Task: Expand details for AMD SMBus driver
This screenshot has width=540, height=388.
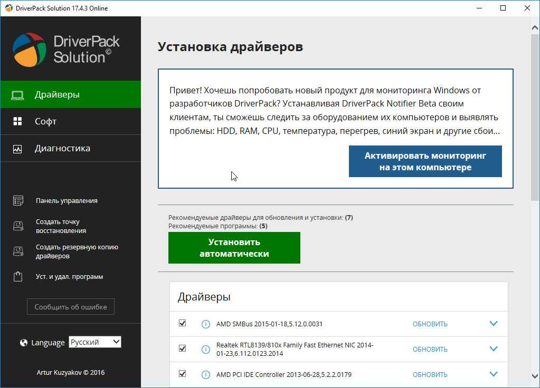Action: click(494, 323)
